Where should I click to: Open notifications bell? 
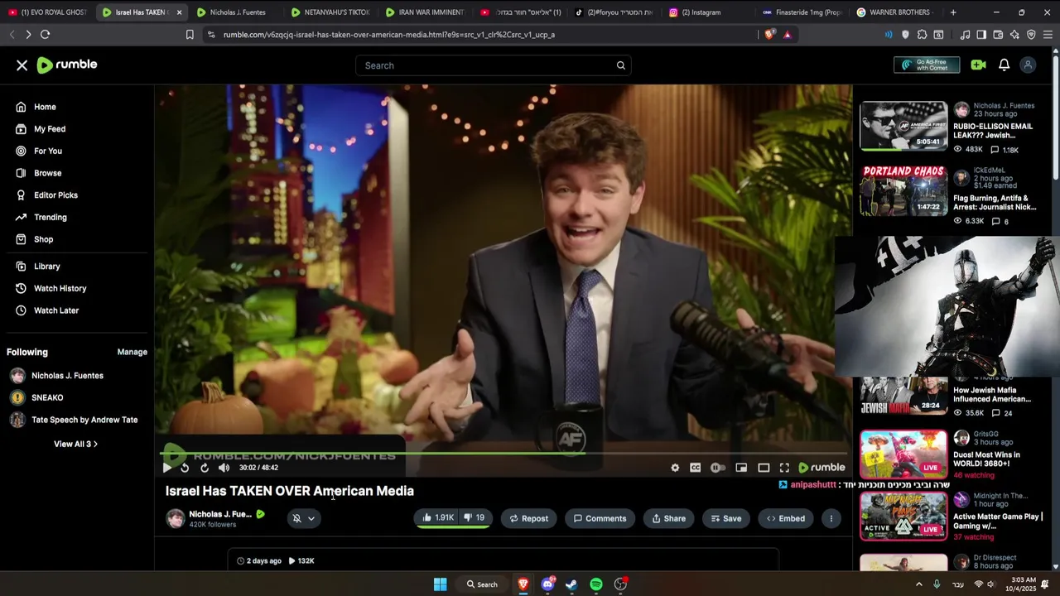(1004, 65)
